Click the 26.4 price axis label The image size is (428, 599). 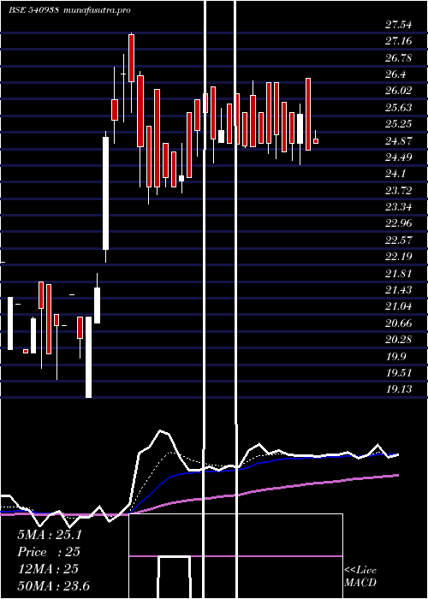click(x=395, y=74)
